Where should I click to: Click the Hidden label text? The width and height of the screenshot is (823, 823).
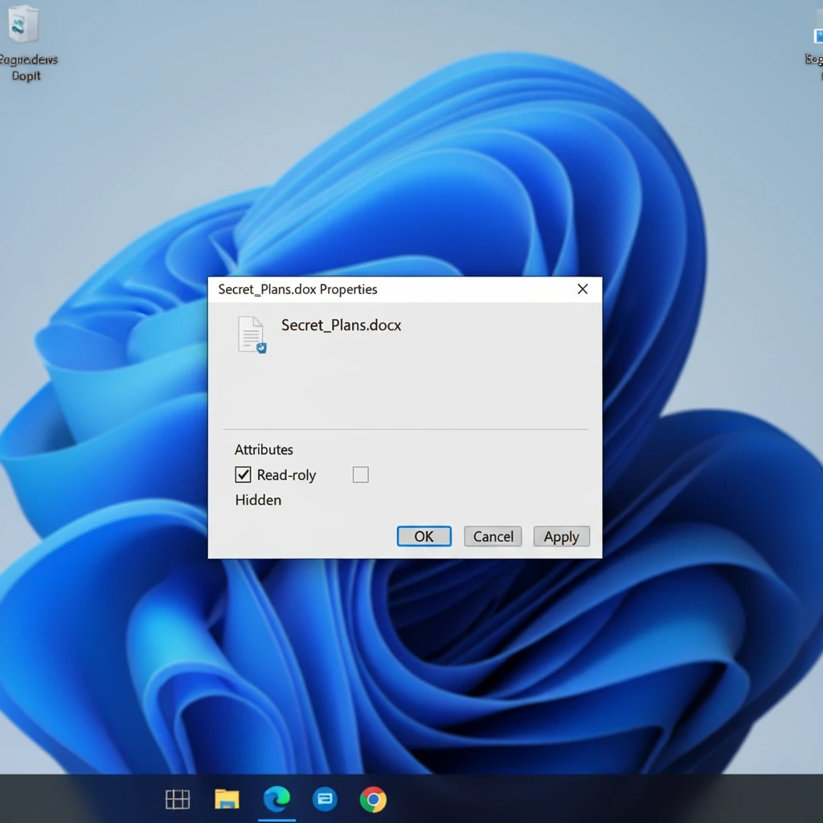[257, 500]
